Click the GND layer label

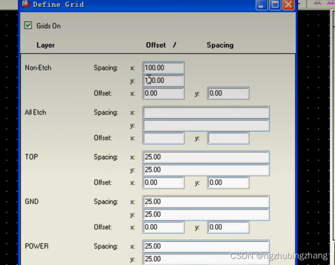[x=32, y=201]
